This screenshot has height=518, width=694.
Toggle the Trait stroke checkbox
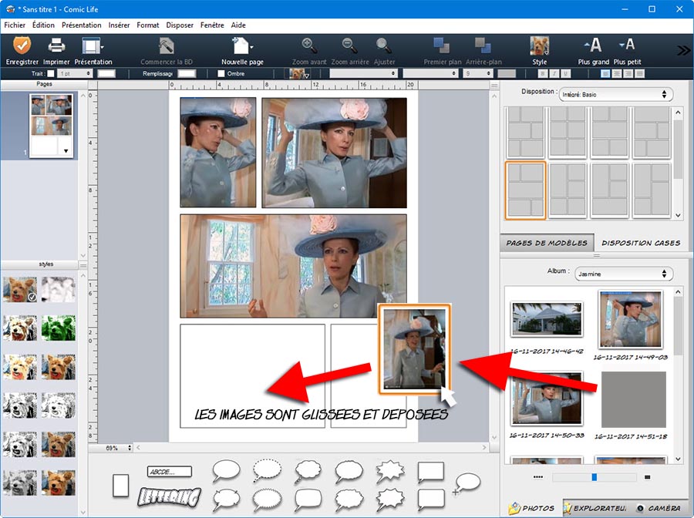pos(51,73)
